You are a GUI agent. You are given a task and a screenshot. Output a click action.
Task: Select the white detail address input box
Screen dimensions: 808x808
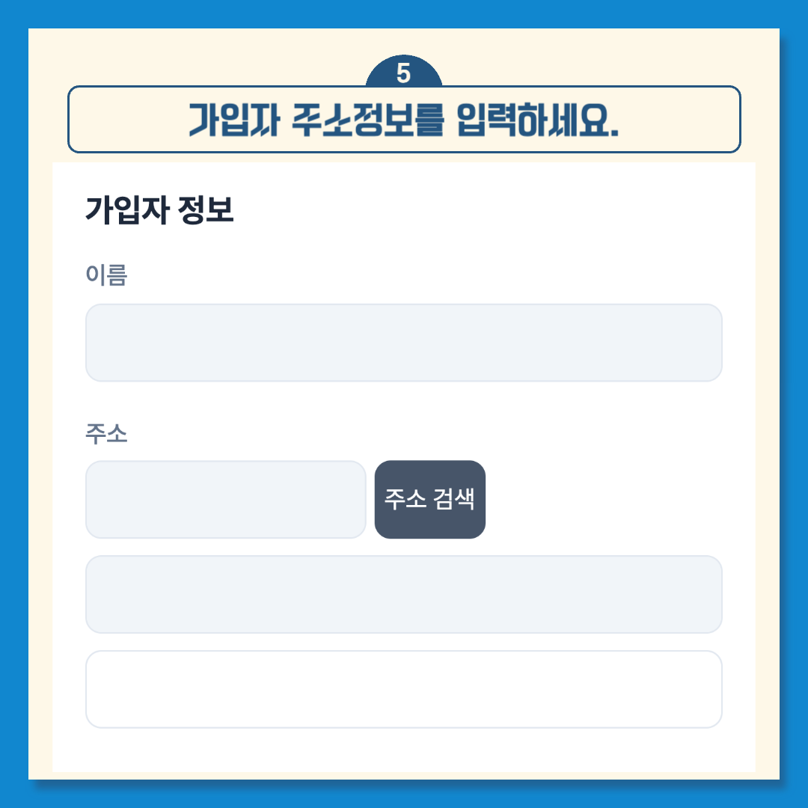[403, 689]
